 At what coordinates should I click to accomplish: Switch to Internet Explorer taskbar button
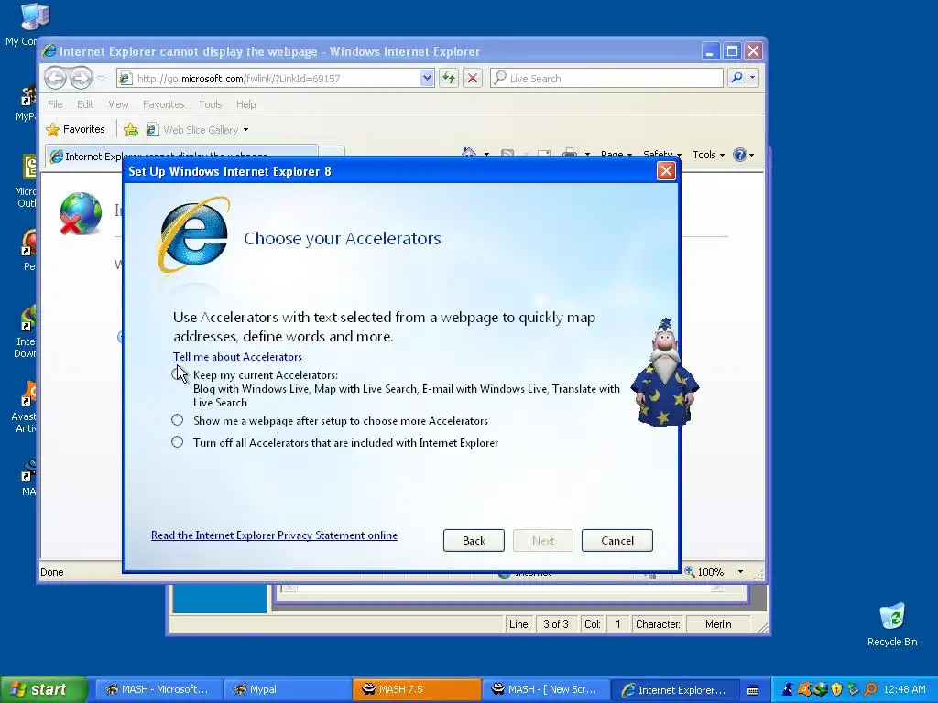click(x=674, y=689)
